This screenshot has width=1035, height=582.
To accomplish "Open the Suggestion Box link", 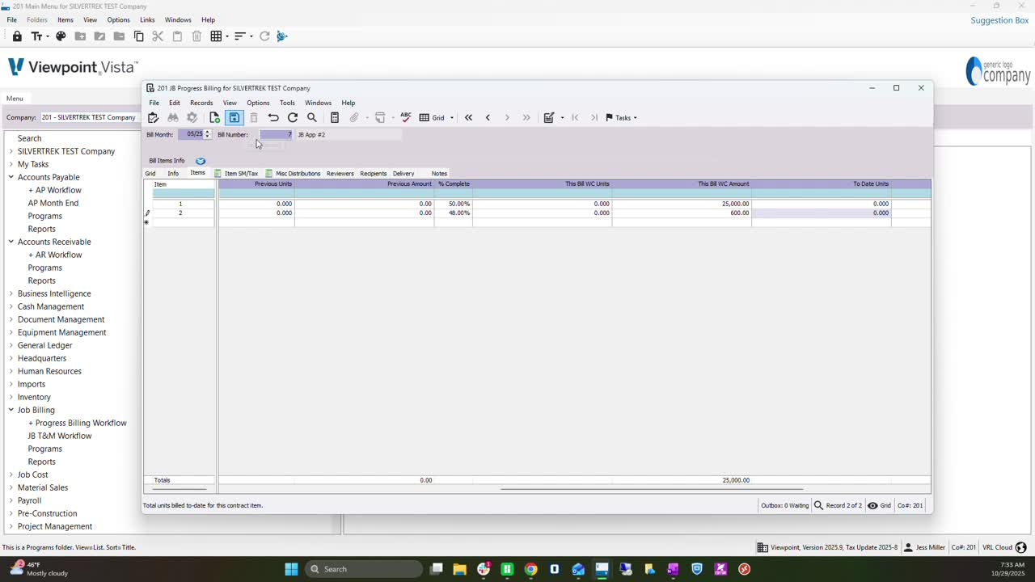I will [x=999, y=20].
